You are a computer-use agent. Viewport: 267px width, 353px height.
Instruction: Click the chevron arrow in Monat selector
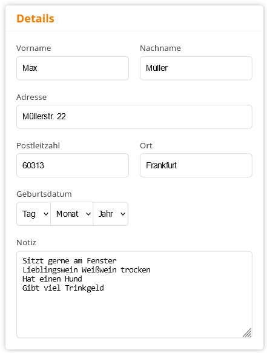click(x=88, y=214)
